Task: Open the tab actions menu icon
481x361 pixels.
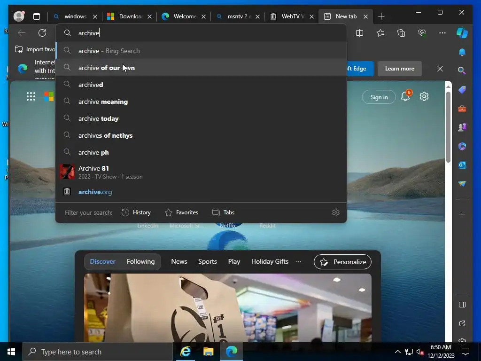Action: pos(37,16)
